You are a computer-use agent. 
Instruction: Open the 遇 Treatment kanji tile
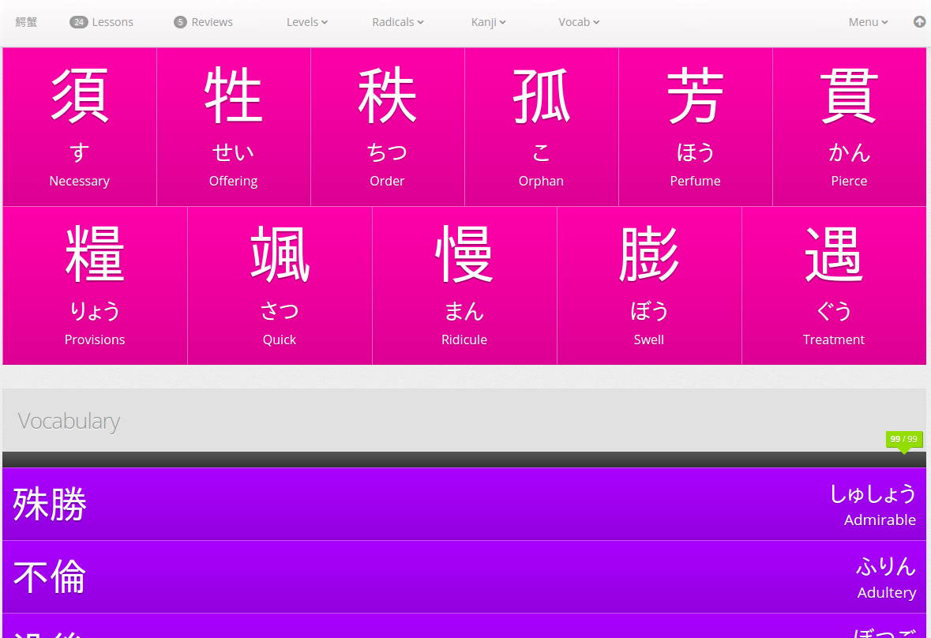834,286
